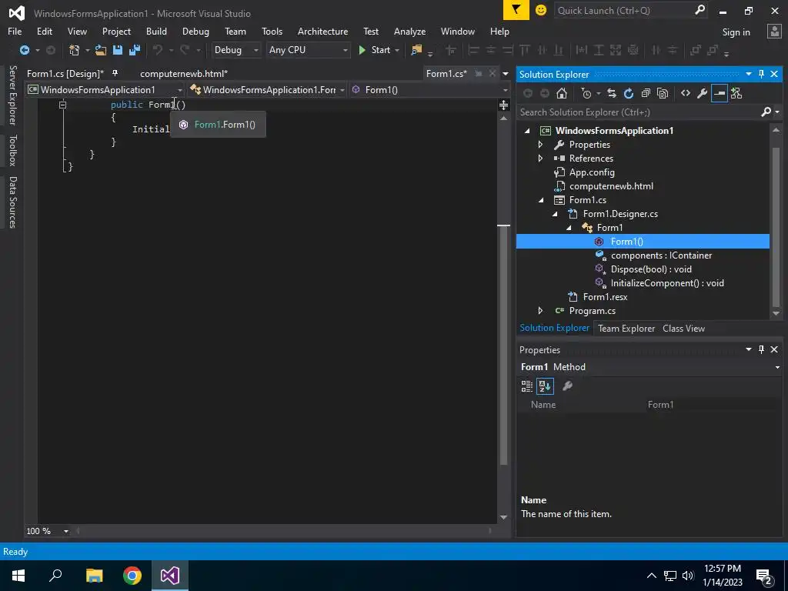
Task: Click the Home icon in Solution Explorer
Action: (562, 93)
